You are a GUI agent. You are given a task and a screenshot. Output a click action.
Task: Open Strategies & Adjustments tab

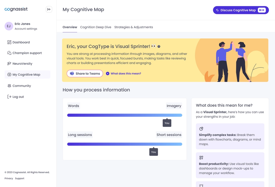[x=134, y=27]
